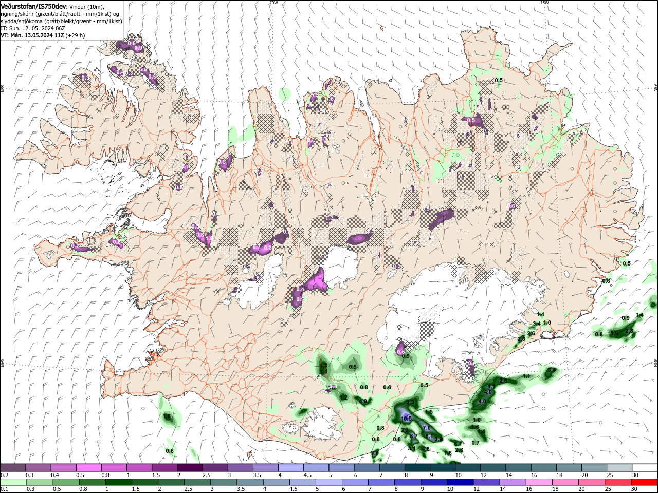Select the "1.2" value in the south
This screenshot has height=493, width=658.
point(343,397)
